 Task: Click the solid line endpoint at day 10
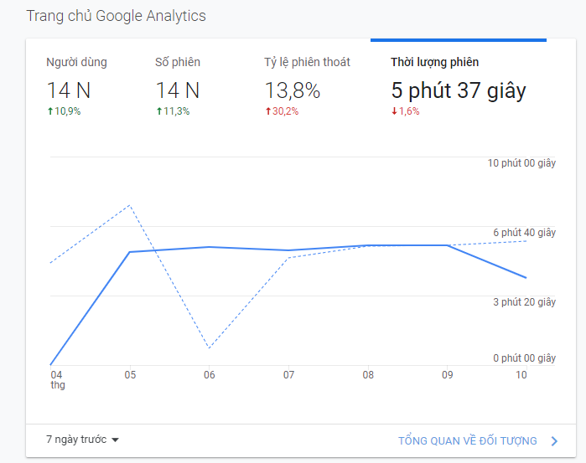tap(526, 277)
